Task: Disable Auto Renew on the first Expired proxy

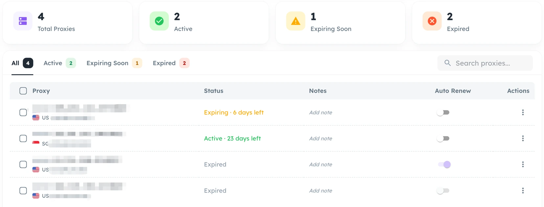Action: [444, 164]
